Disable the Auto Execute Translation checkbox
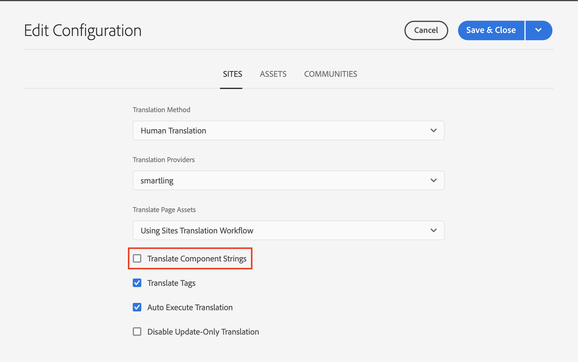This screenshot has height=362, width=578. (x=137, y=307)
